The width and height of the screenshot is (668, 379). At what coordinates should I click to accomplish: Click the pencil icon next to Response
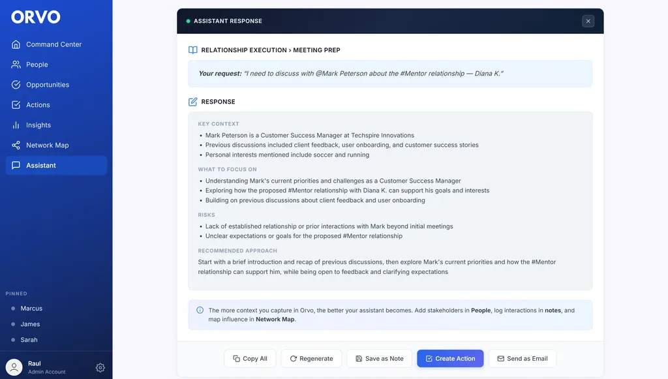(192, 101)
